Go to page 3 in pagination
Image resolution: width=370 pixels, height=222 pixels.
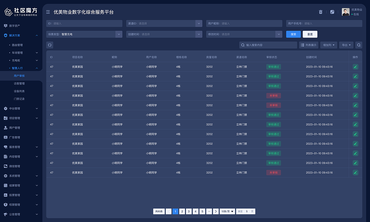(189, 211)
